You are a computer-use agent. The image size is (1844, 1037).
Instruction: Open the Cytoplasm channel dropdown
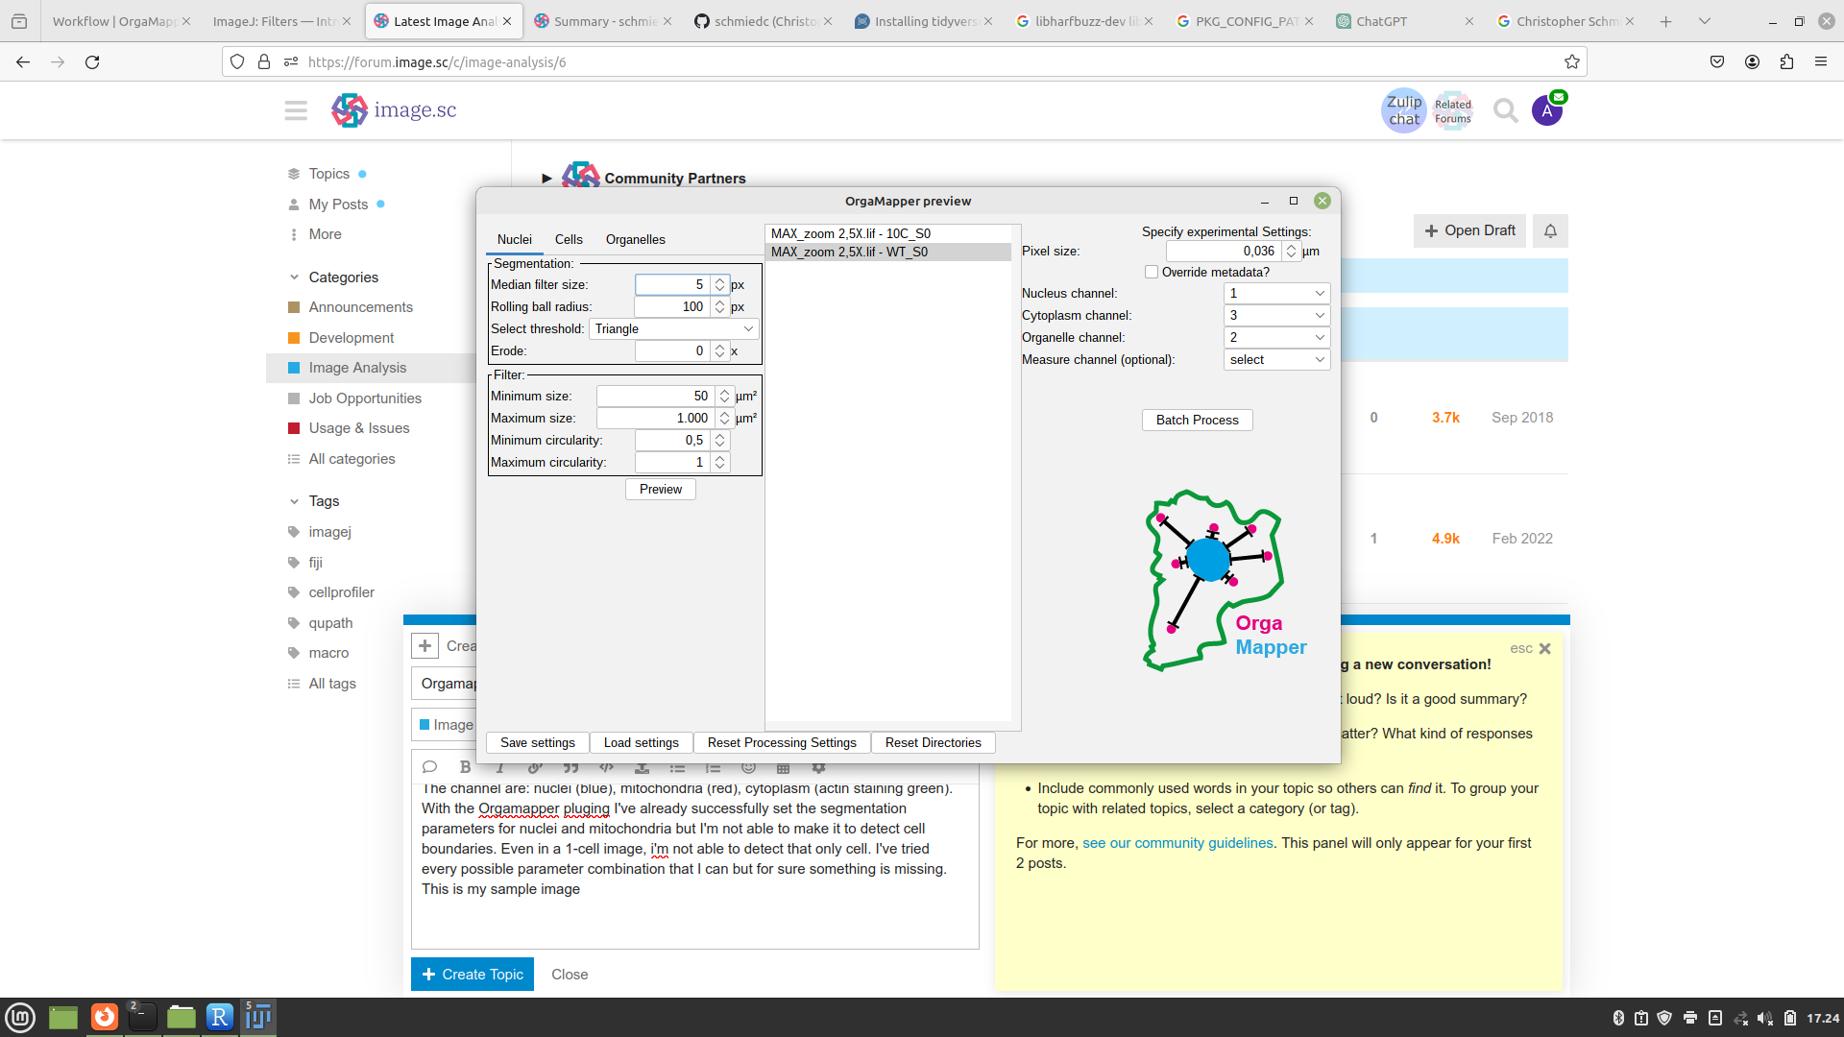tap(1276, 315)
